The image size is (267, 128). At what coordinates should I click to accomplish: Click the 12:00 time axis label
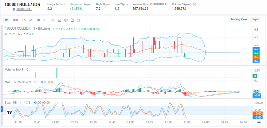(x=56, y=123)
